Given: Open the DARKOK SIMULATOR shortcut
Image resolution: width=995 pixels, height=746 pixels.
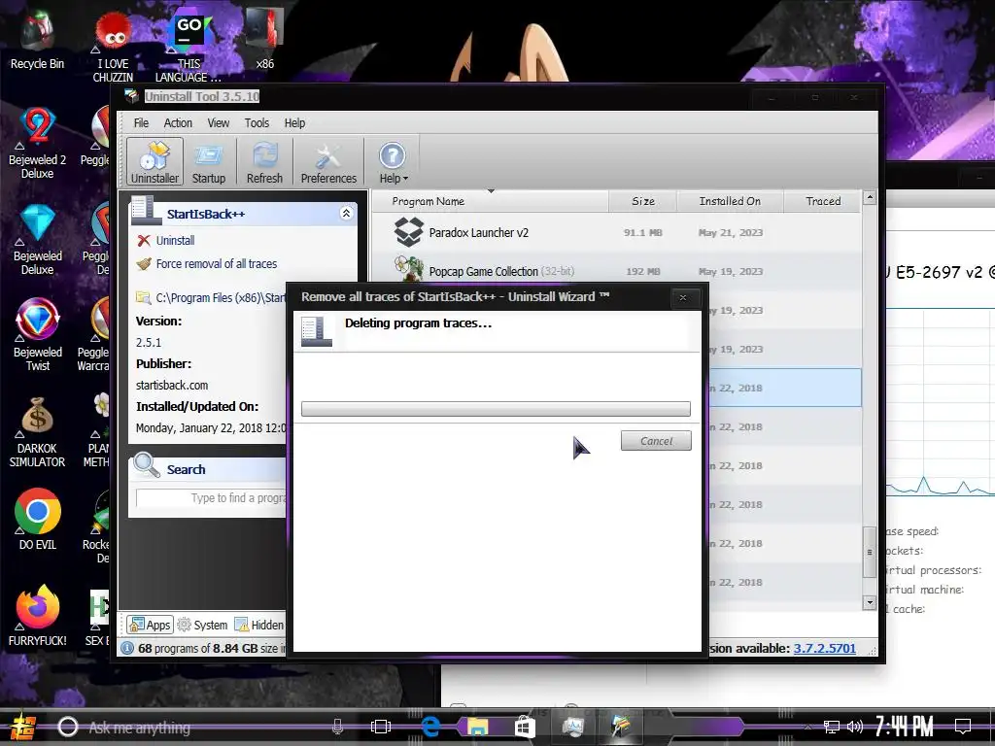Looking at the screenshot, I should pyautogui.click(x=38, y=431).
